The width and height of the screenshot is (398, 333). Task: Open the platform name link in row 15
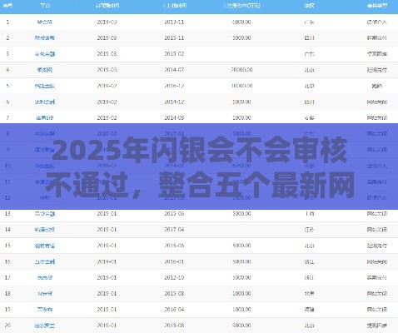[45, 246]
